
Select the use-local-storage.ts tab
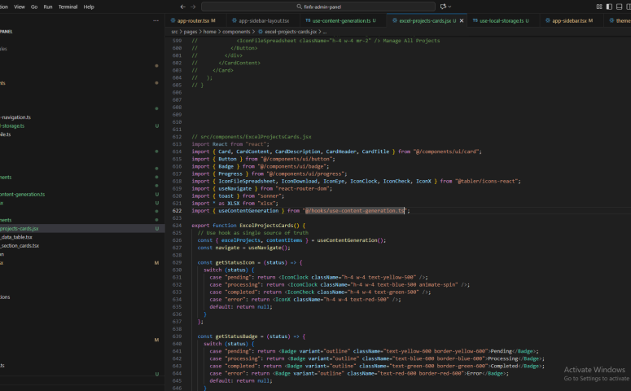tap(502, 20)
